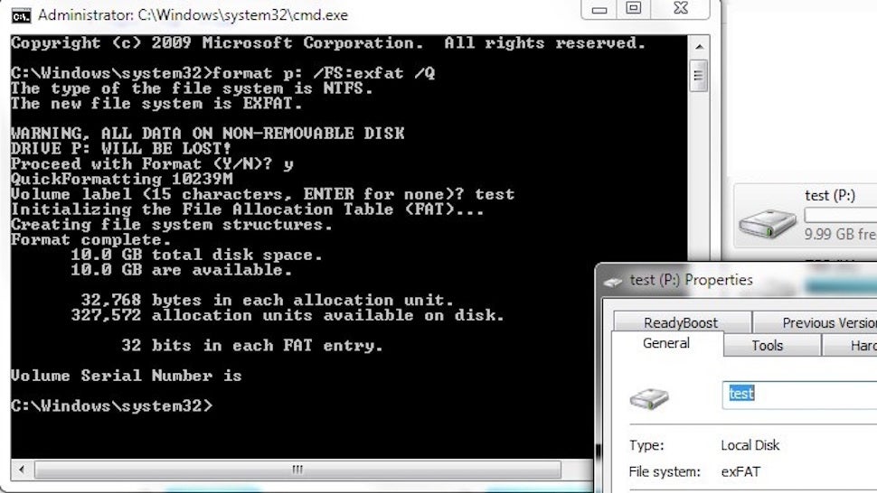This screenshot has width=877, height=493.
Task: Click the cmd.exe icon in title bar
Action: pyautogui.click(x=22, y=15)
